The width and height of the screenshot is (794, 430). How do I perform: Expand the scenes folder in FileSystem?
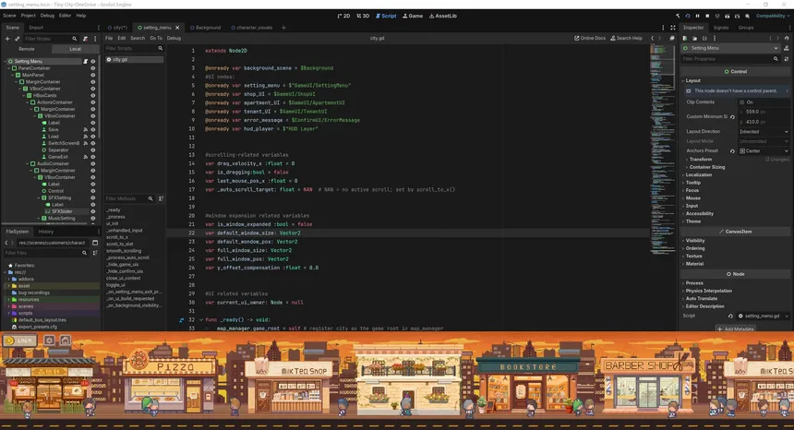click(x=8, y=306)
